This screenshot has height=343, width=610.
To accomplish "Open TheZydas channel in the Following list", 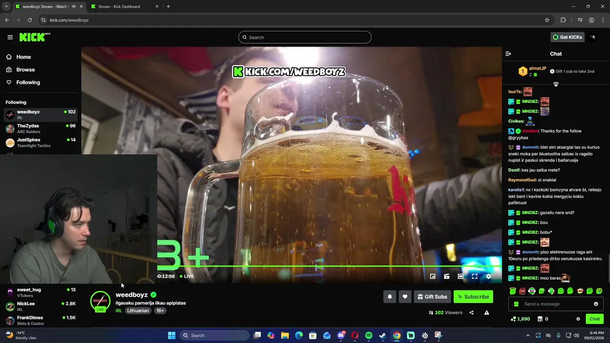I will (x=41, y=129).
